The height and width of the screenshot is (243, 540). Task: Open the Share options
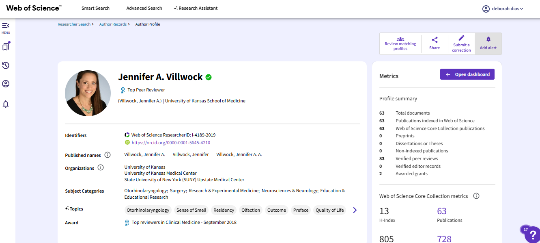click(x=434, y=43)
